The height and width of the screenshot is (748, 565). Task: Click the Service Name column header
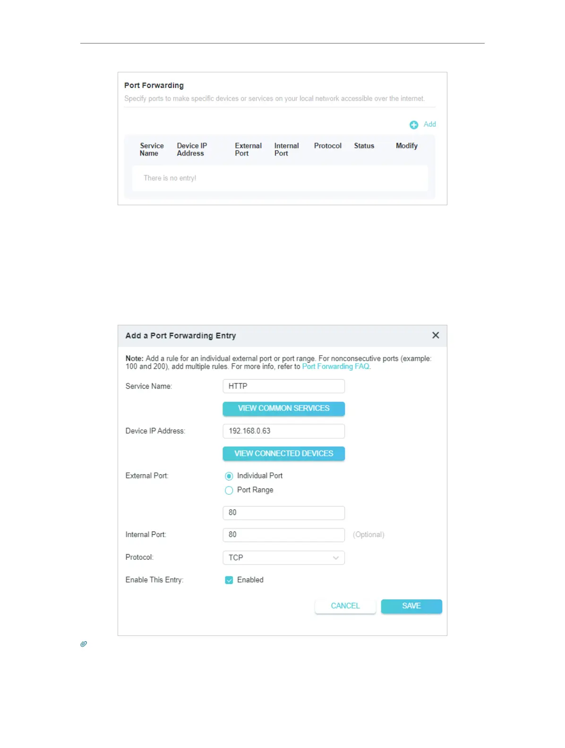pos(151,149)
